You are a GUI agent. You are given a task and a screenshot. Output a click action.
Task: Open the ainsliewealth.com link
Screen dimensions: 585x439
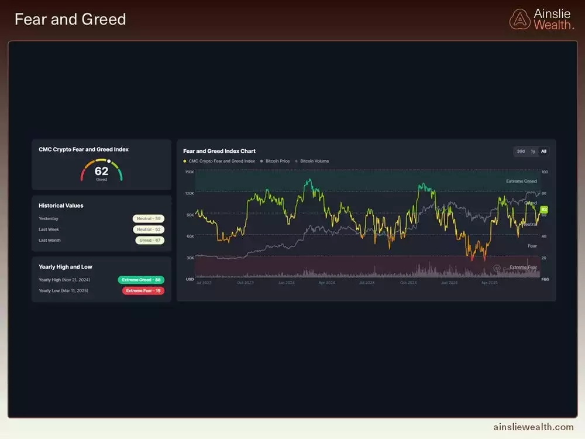tap(534, 425)
